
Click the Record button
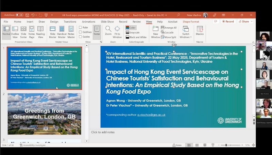228,21
